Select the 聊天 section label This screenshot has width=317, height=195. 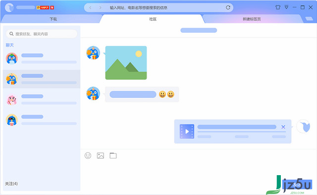[x=10, y=45]
